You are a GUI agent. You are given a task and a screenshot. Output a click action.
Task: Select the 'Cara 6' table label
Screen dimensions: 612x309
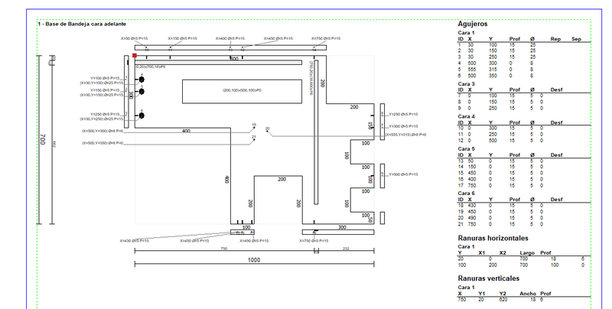point(466,193)
